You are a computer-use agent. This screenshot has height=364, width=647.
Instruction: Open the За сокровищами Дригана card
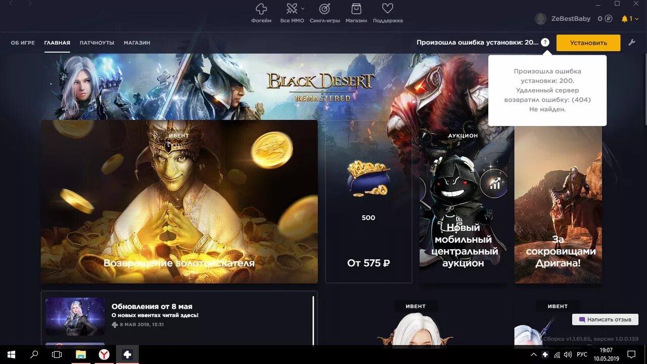coord(558,205)
